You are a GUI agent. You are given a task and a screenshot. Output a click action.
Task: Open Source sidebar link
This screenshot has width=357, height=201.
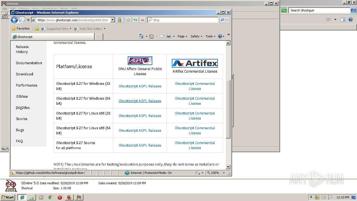(x=21, y=119)
